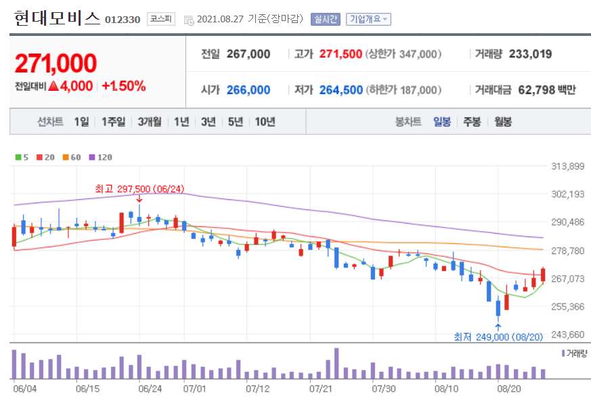Click the +1.50% change rate
Screen dimensions: 591x397
[124, 86]
